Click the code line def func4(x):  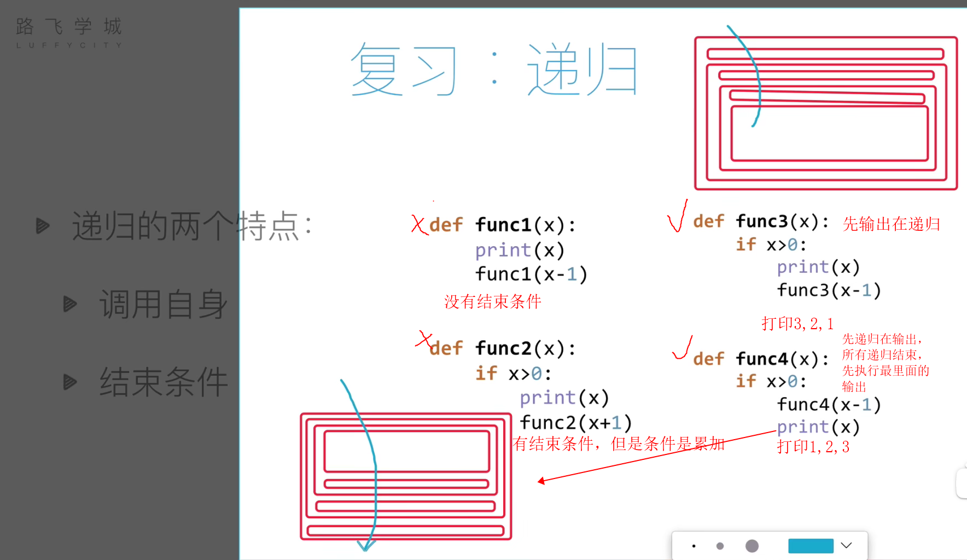click(x=761, y=359)
